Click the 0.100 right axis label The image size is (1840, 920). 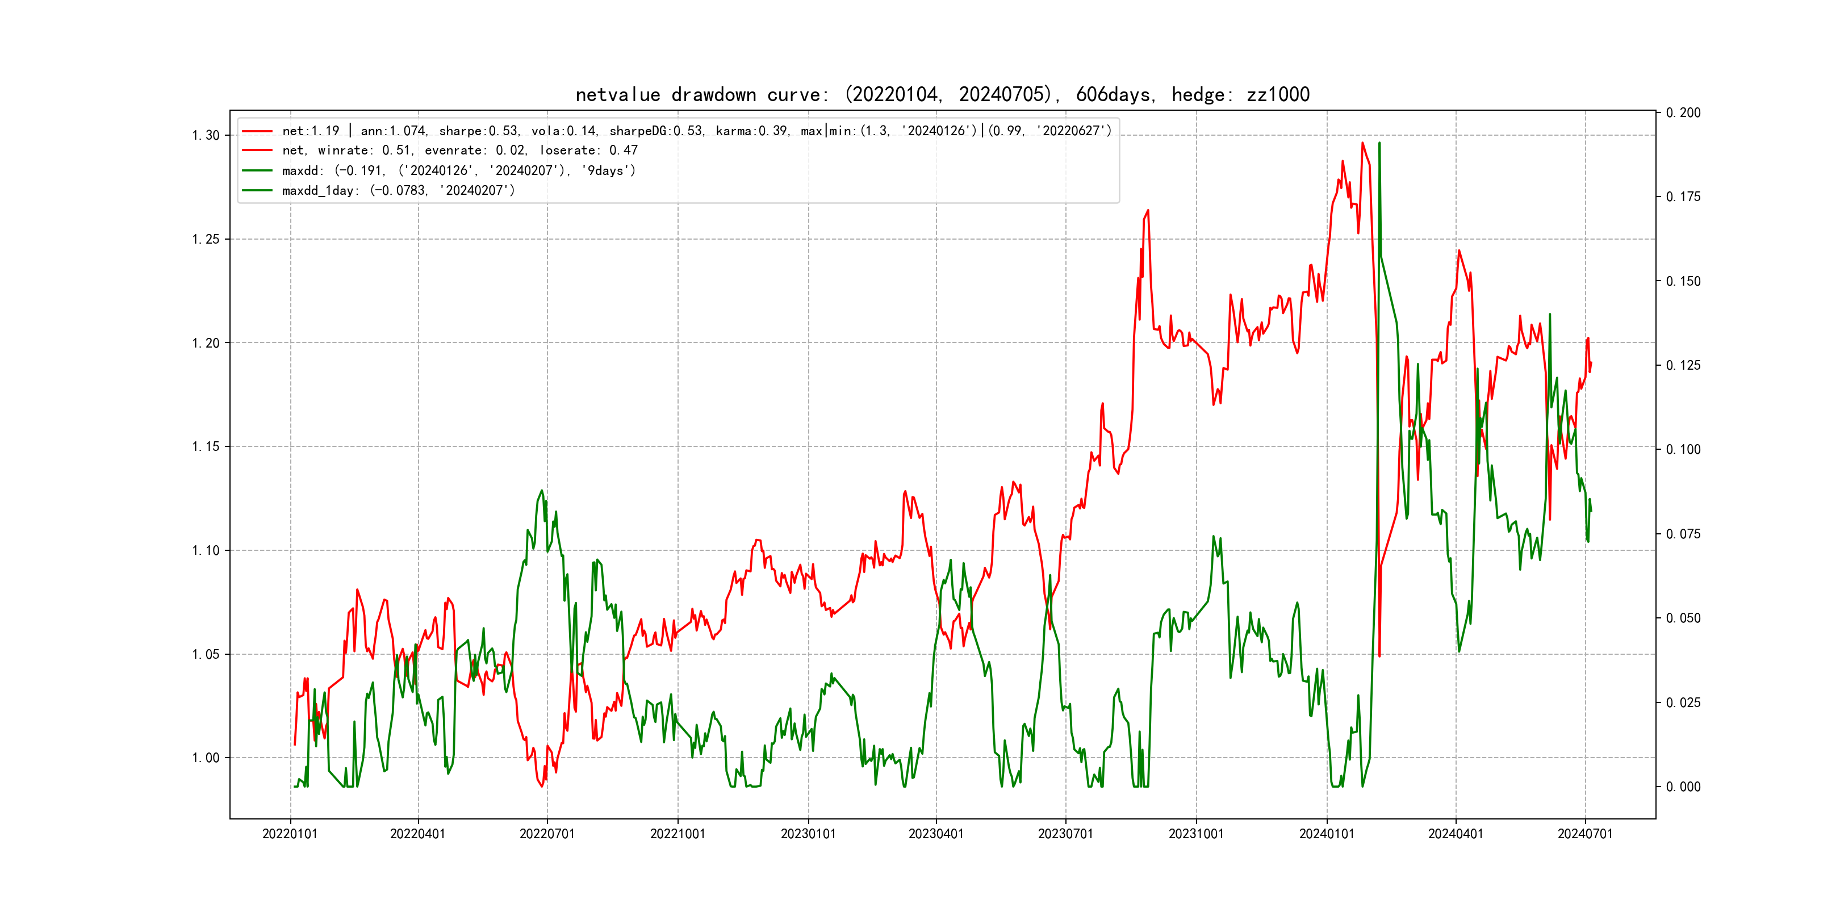[1683, 449]
